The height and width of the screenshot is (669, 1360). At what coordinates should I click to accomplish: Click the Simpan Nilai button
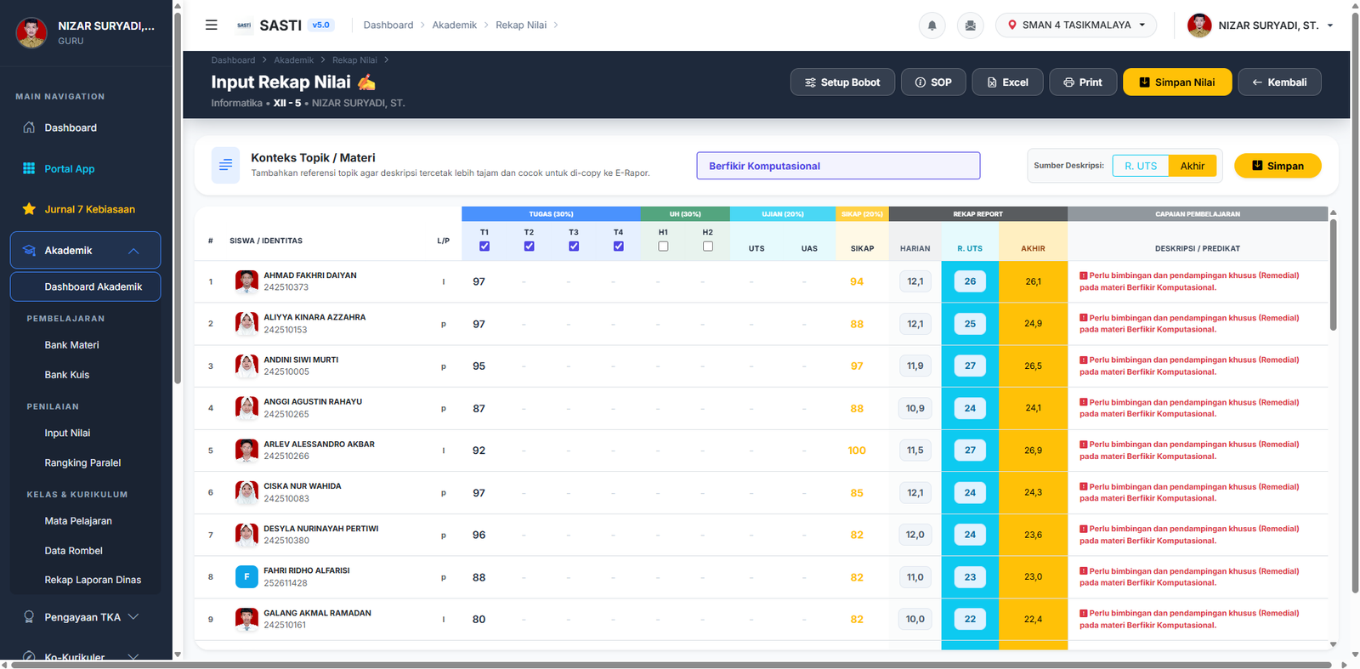(1177, 82)
